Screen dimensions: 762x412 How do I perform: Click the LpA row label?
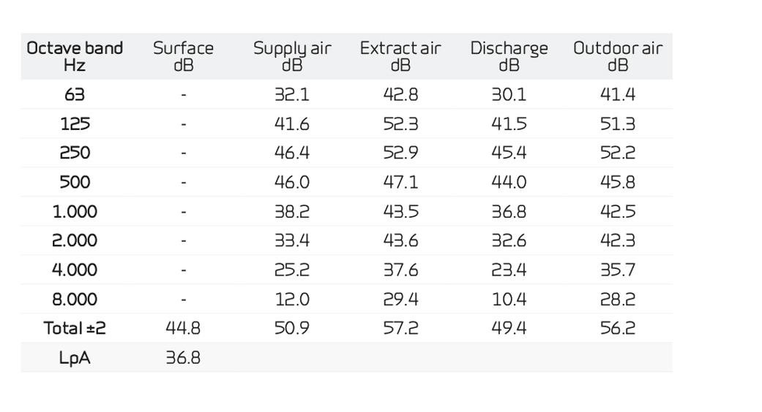(x=75, y=357)
